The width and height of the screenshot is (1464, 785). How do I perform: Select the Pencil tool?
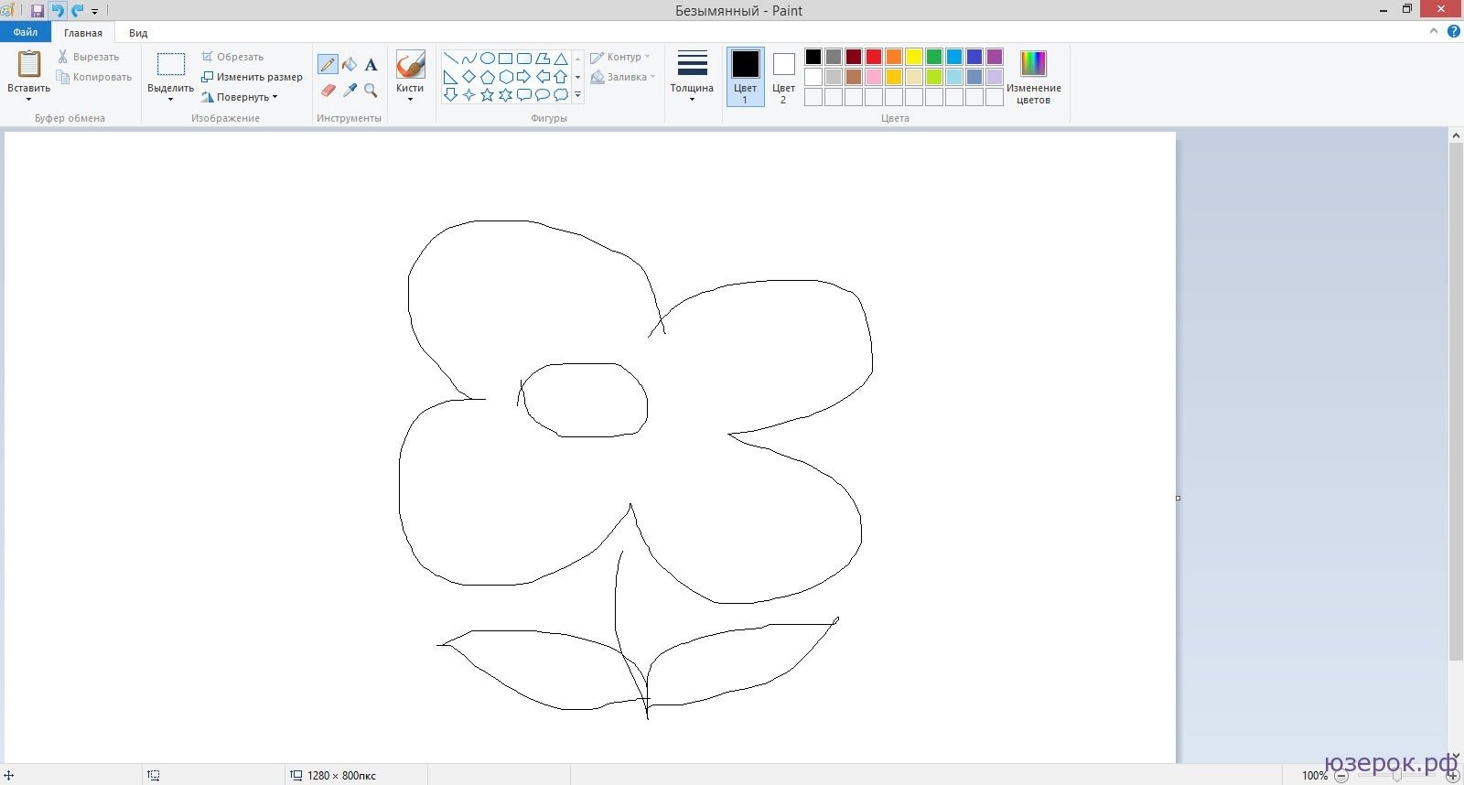tap(328, 64)
